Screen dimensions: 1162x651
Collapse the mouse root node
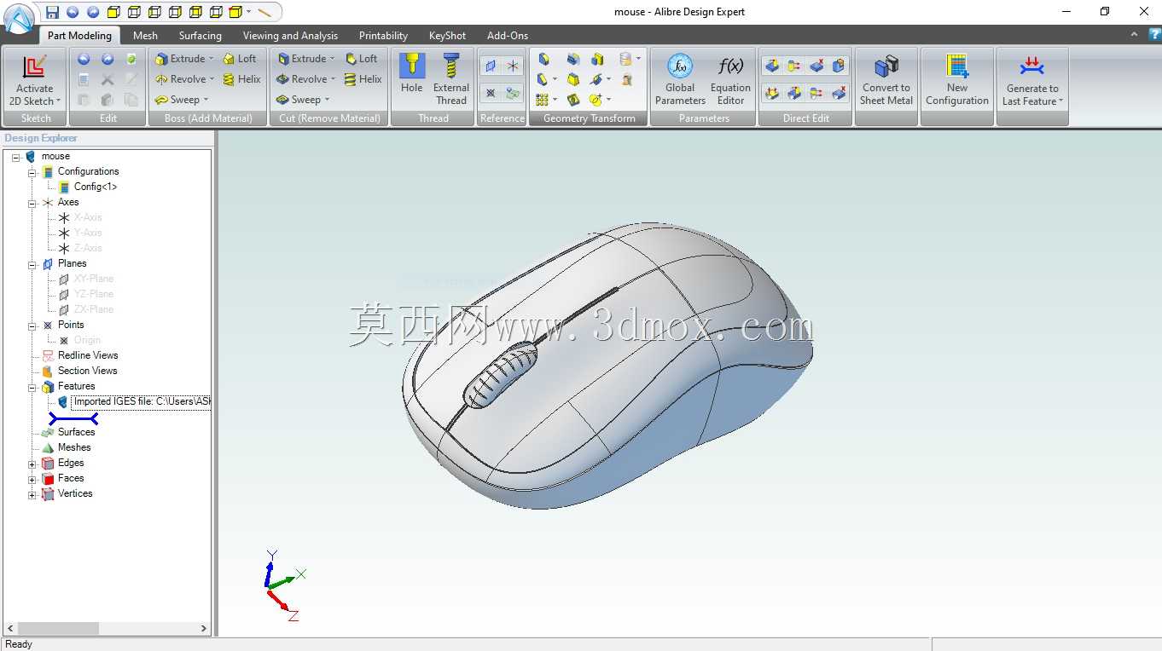pyautogui.click(x=16, y=157)
